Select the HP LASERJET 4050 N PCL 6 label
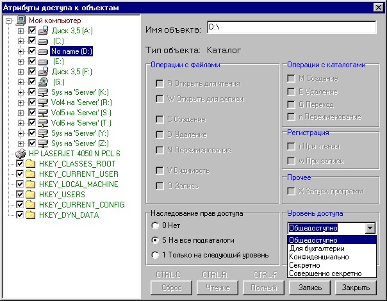Screen dimensions: 387x301 pyautogui.click(x=74, y=154)
